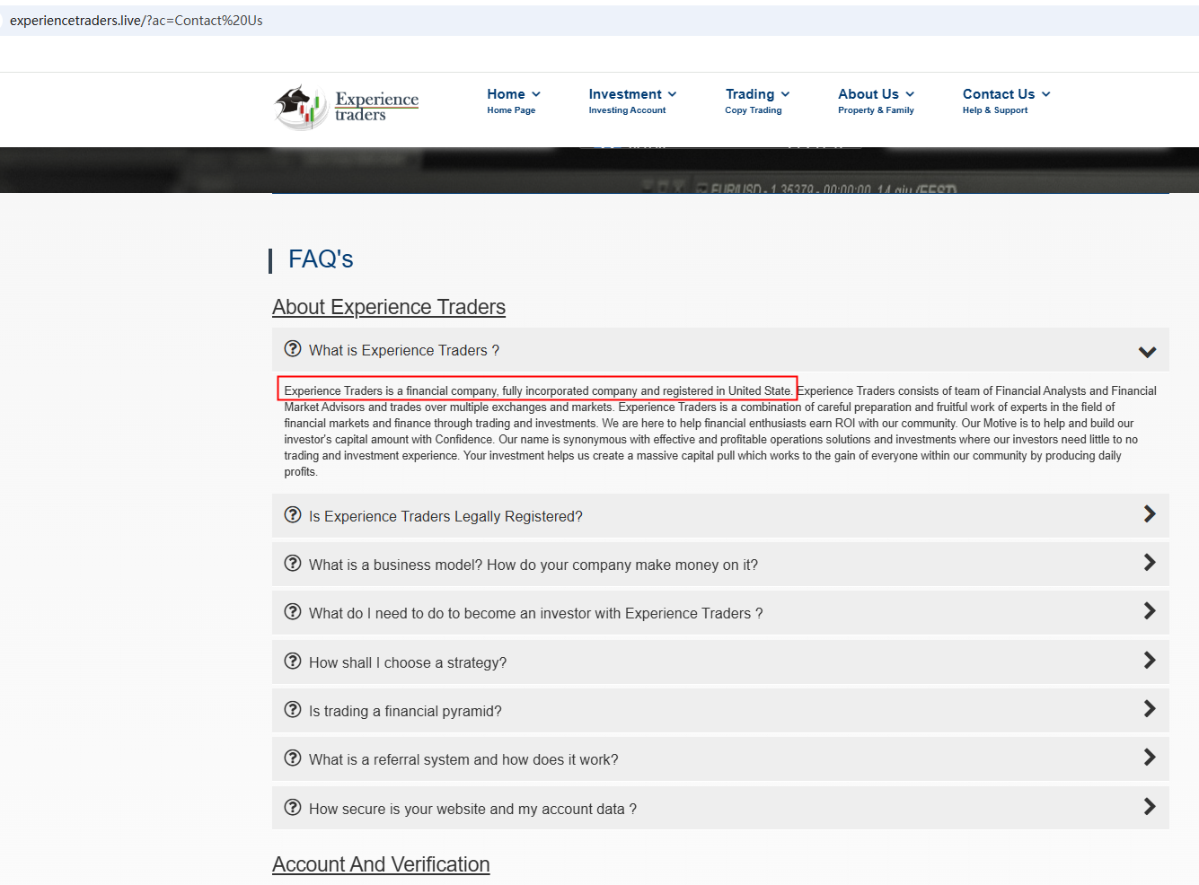
Task: Click 'Help & Support' submenu label
Action: [x=995, y=110]
